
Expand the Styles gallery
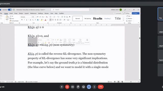pyautogui.click(x=123, y=20)
